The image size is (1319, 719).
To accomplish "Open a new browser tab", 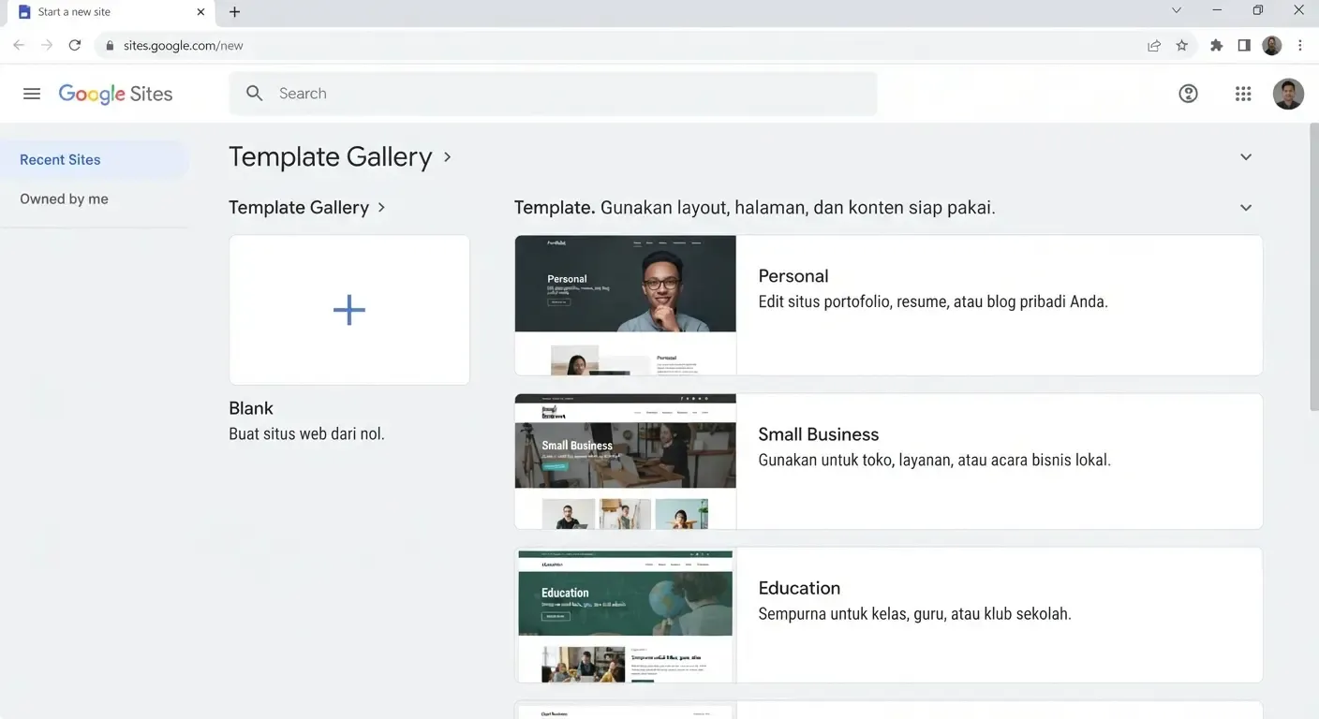I will click(x=234, y=11).
